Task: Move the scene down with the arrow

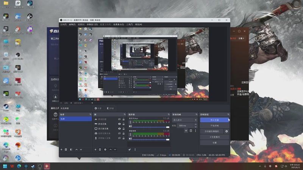Action: [81, 150]
